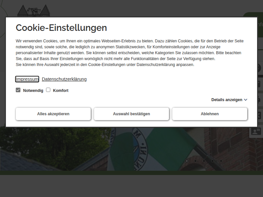Toggle the Notwendig checkbox
The width and height of the screenshot is (263, 197).
click(x=18, y=90)
